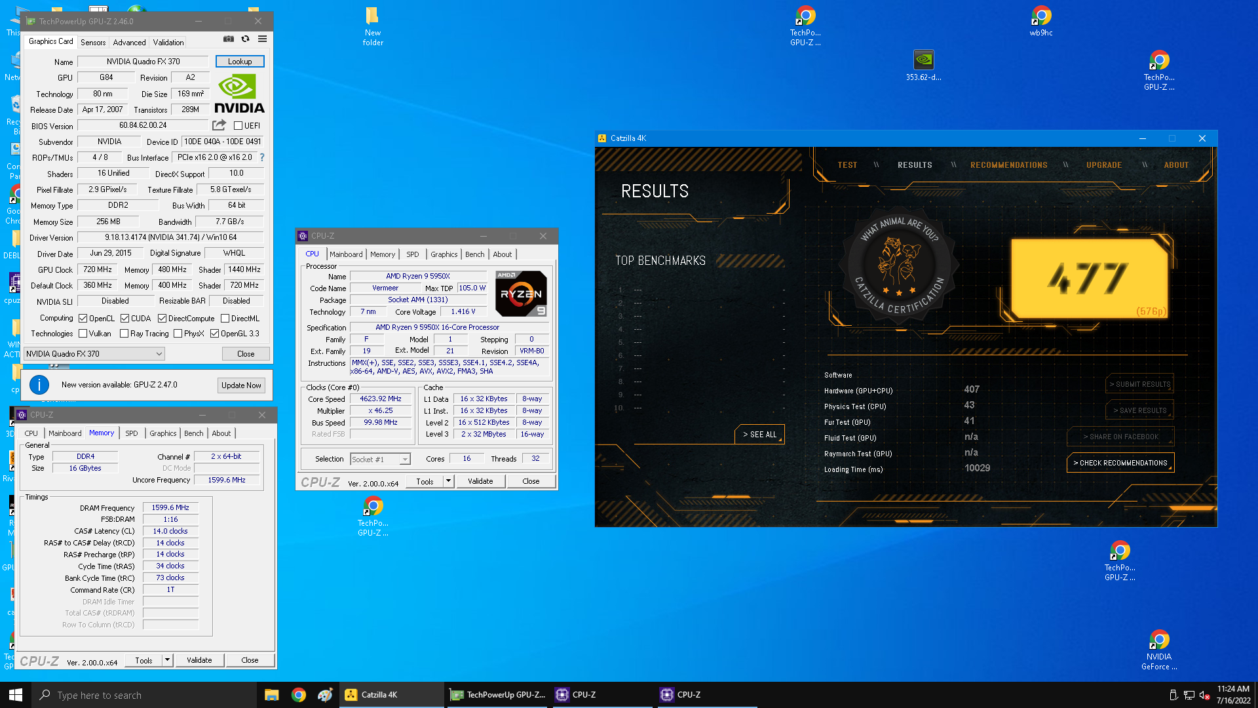Viewport: 1258px width, 708px height.
Task: Click the paint-style app icon in the taskbar
Action: coord(325,695)
